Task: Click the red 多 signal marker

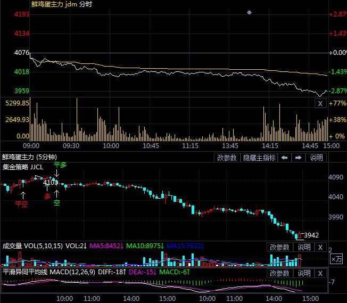Action: pos(47,195)
